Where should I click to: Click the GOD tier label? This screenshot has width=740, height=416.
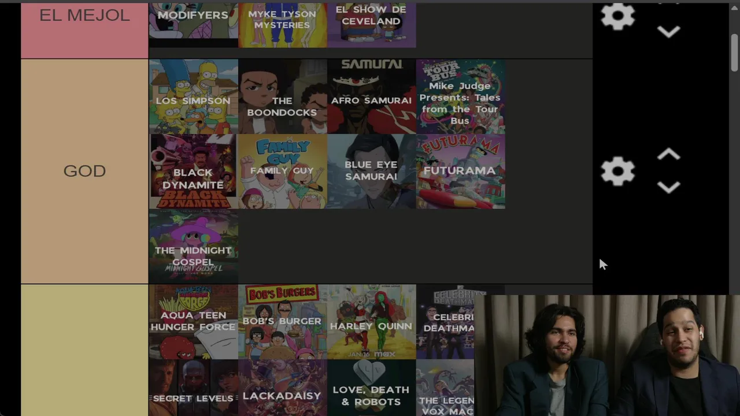pos(84,171)
